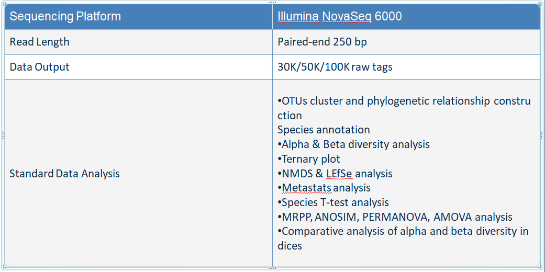Click the "Standard Data Analysis" cell
The width and height of the screenshot is (545, 272).
coord(65,174)
